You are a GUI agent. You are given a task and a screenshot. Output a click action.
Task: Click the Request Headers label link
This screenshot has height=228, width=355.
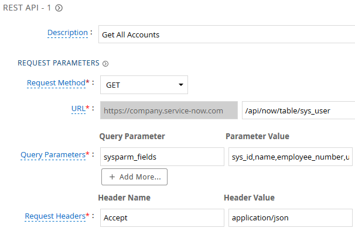(55, 216)
